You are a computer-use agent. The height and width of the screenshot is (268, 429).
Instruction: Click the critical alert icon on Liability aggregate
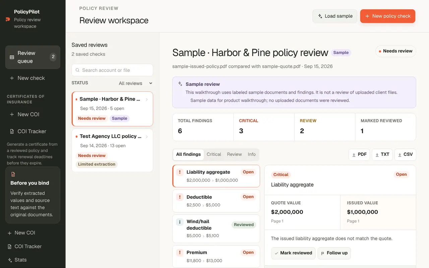point(180,172)
